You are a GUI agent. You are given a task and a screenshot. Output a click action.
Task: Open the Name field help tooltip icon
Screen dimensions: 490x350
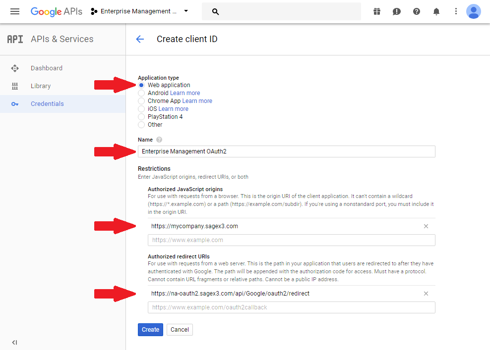[158, 140]
